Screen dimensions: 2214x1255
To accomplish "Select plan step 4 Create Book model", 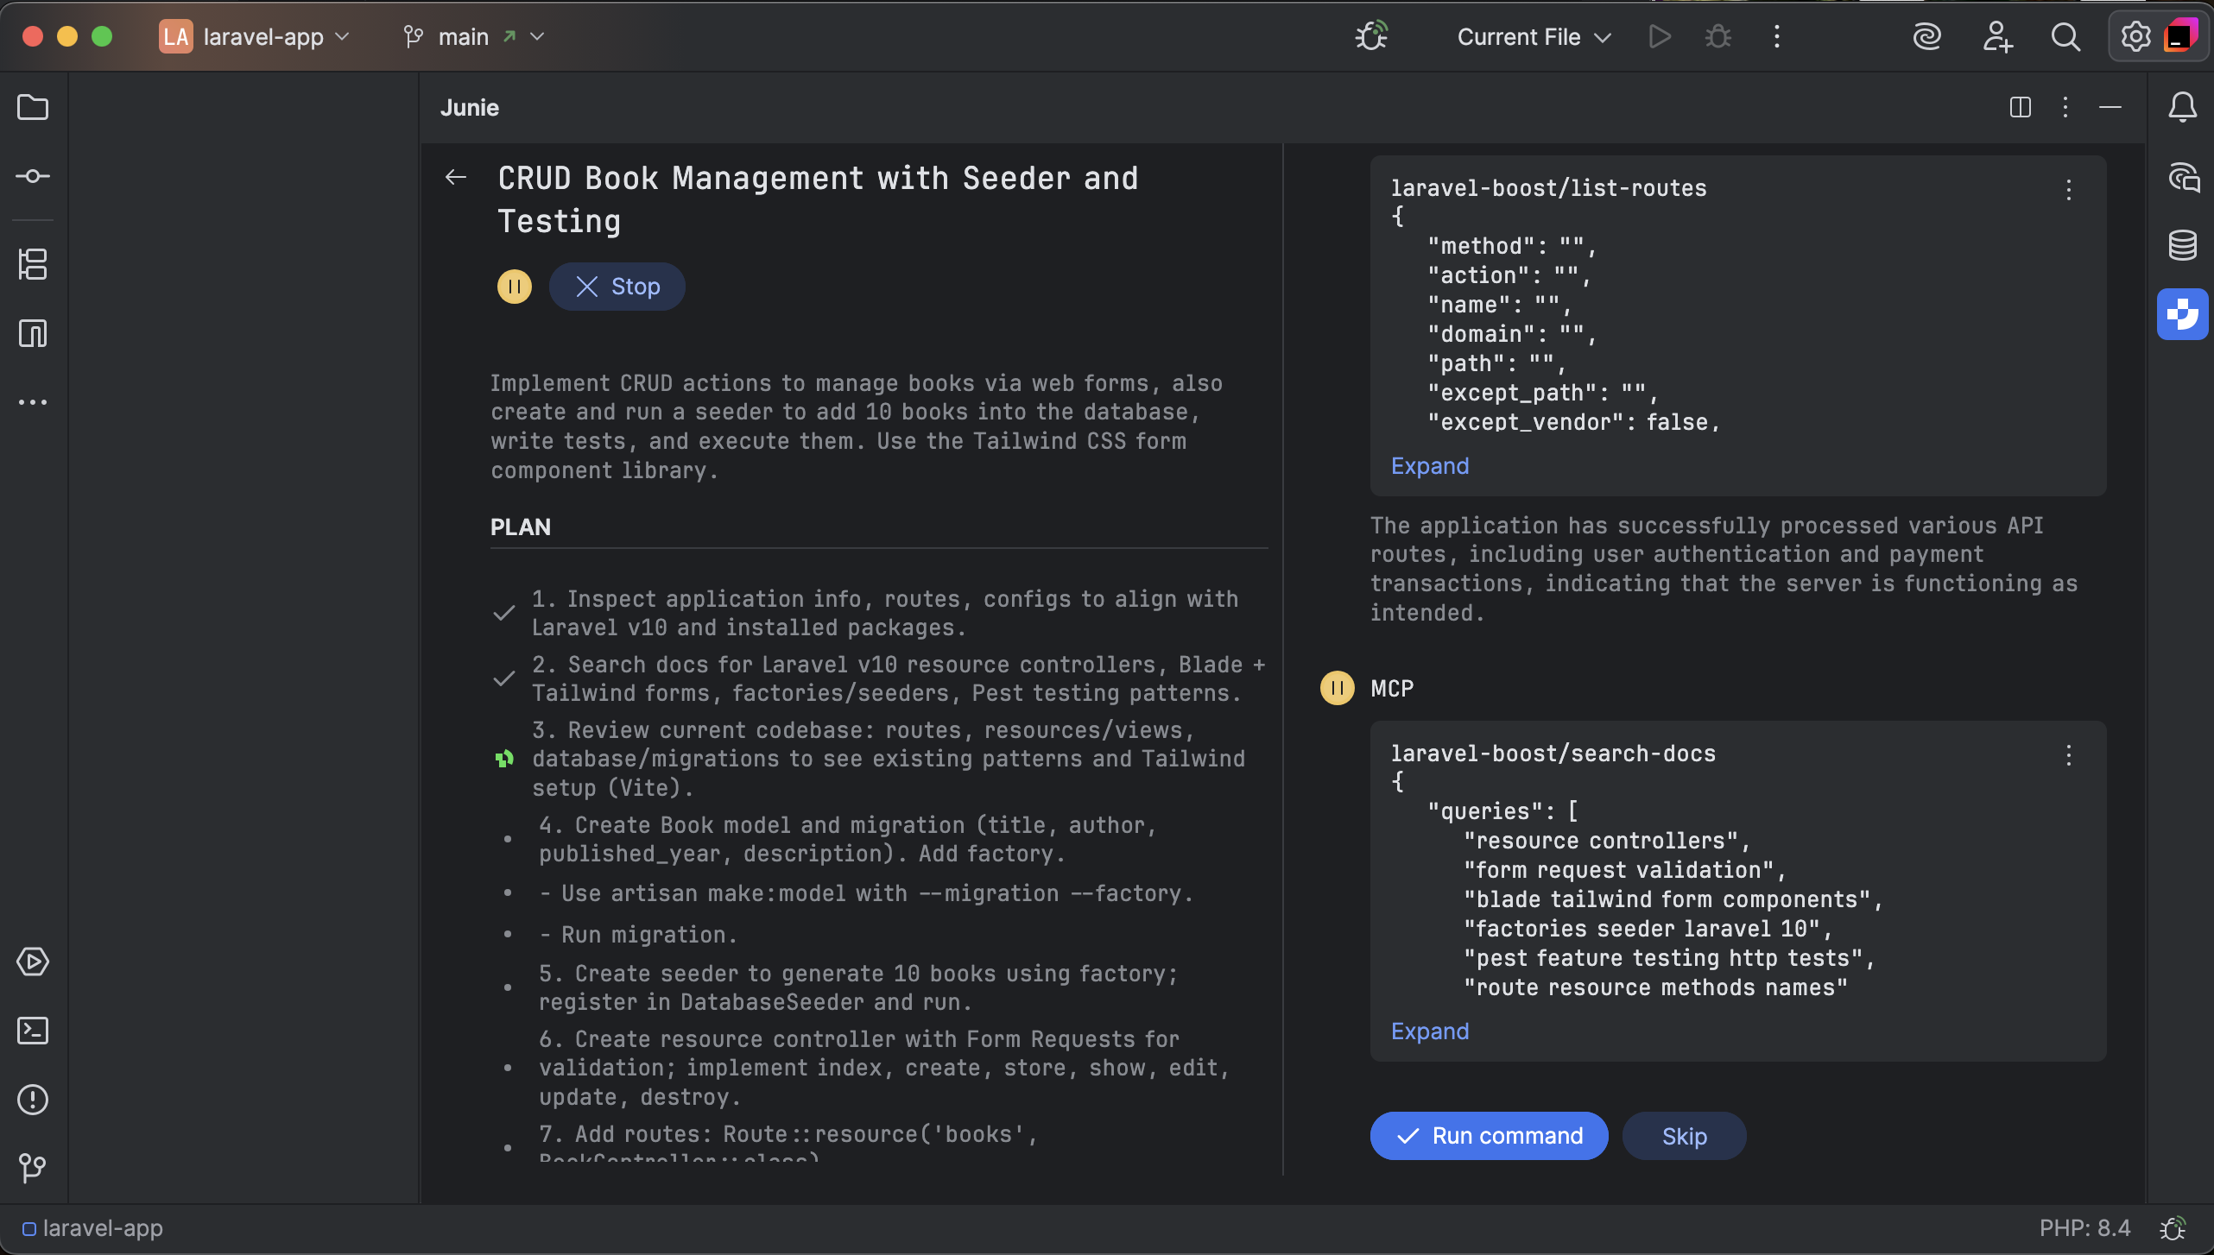I will click(847, 840).
